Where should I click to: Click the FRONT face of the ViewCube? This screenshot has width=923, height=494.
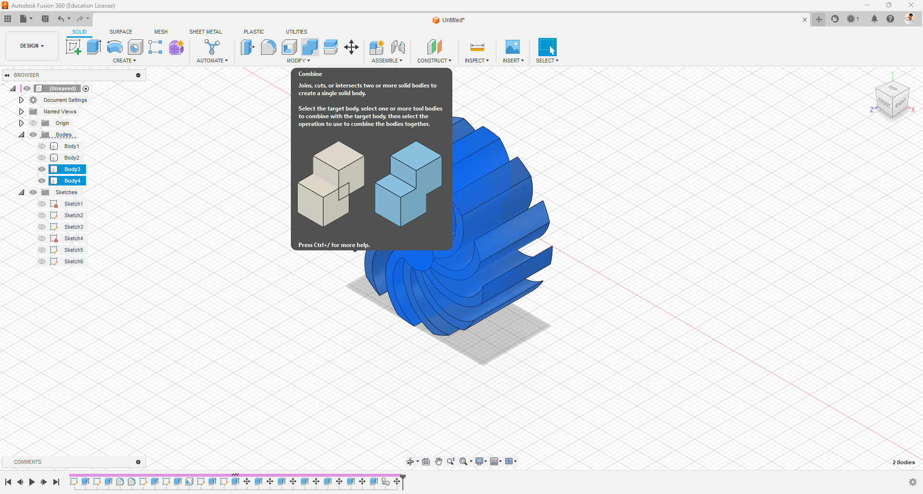(884, 102)
